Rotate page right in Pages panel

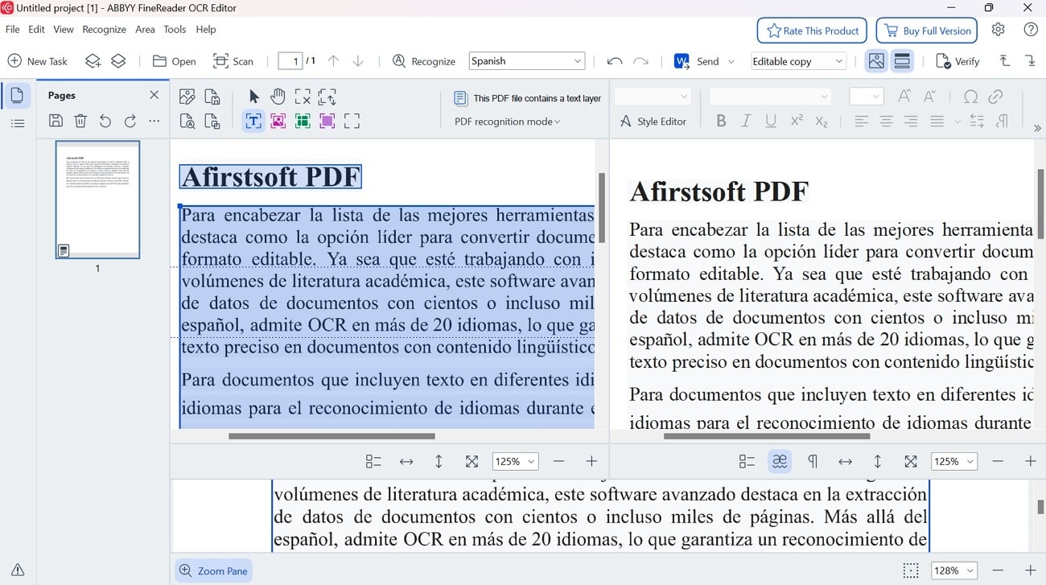click(130, 122)
